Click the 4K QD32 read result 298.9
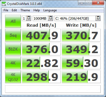 pos(41,77)
